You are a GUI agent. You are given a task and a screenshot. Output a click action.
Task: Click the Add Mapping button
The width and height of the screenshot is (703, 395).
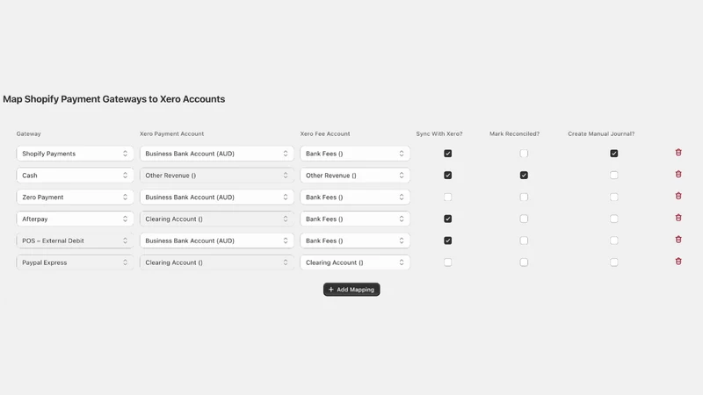(351, 290)
